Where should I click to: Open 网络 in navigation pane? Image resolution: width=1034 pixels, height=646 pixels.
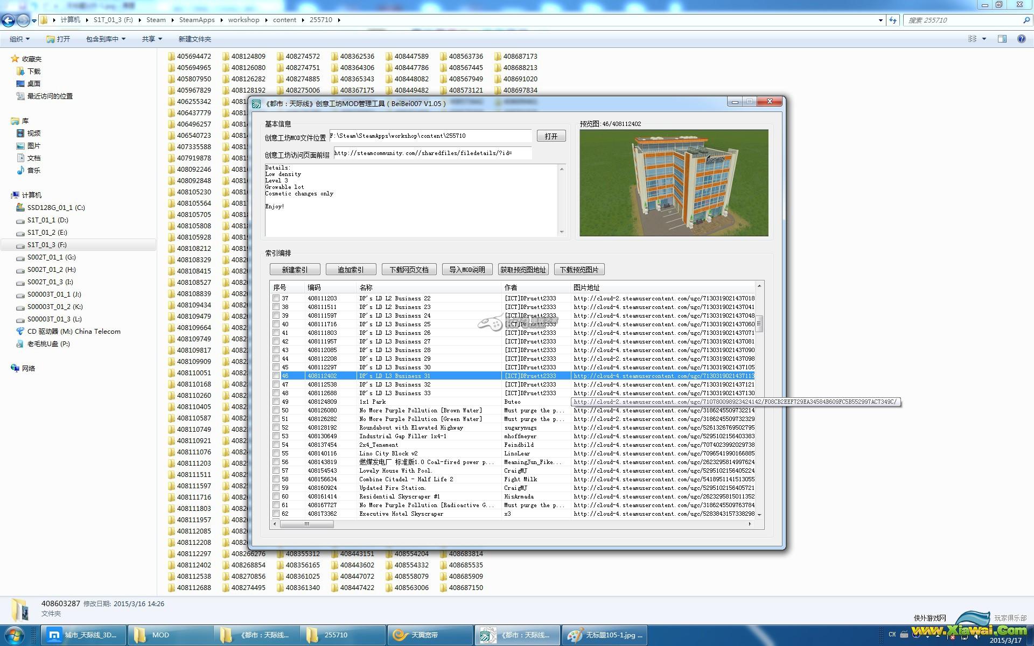(x=23, y=368)
